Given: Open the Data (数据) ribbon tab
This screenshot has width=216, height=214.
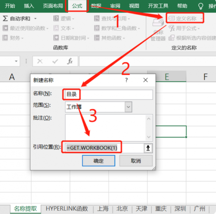Looking at the screenshot, I should tap(96, 6).
